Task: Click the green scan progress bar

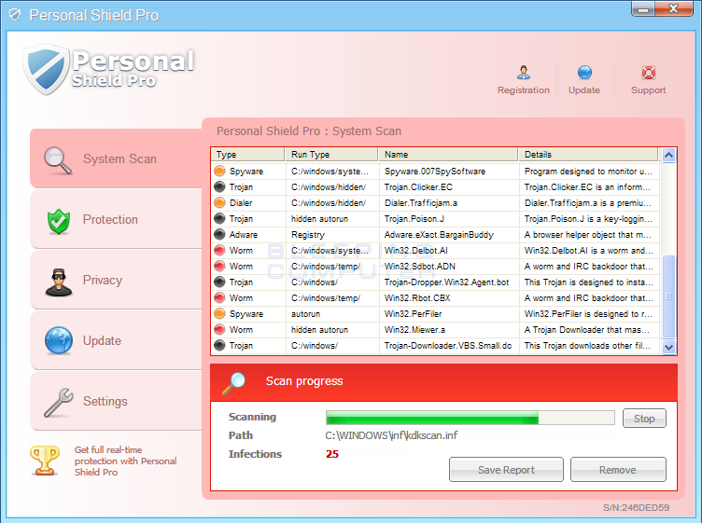Action: 432,418
